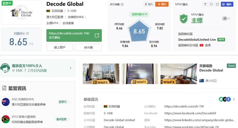Click the T text icon near MT4/5鑒定
Image resolution: width=238 pixels, height=128 pixels.
205,4
